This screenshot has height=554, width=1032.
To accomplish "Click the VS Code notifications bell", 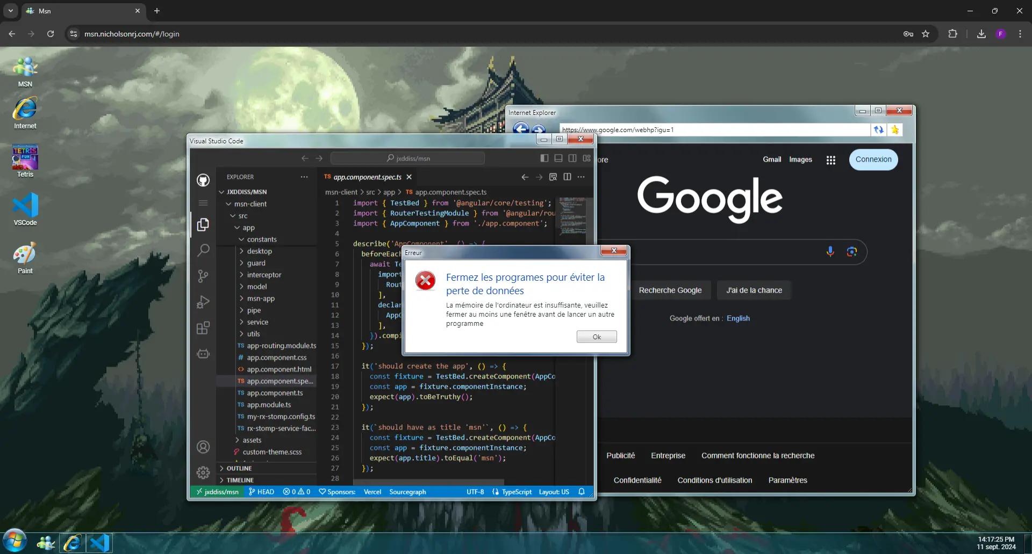I will pos(582,492).
